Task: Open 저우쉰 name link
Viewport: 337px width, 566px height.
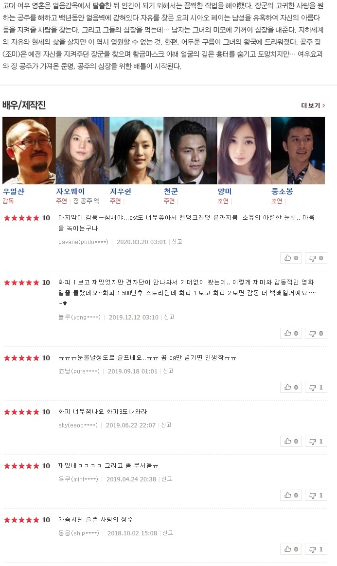Action: point(121,191)
